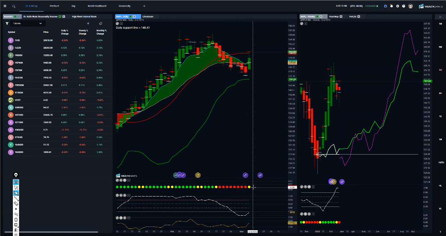The height and width of the screenshot is (236, 446).
Task: Expand the plus box on the daily orange line panel
Action: coord(129,218)
